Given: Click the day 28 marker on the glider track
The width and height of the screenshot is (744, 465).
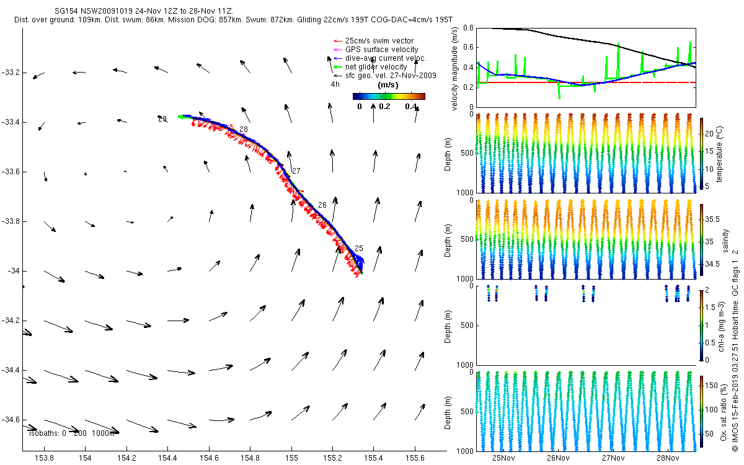Looking at the screenshot, I should click(244, 130).
